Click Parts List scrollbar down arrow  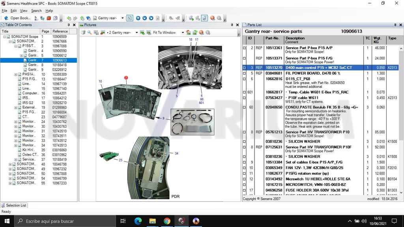401,192
